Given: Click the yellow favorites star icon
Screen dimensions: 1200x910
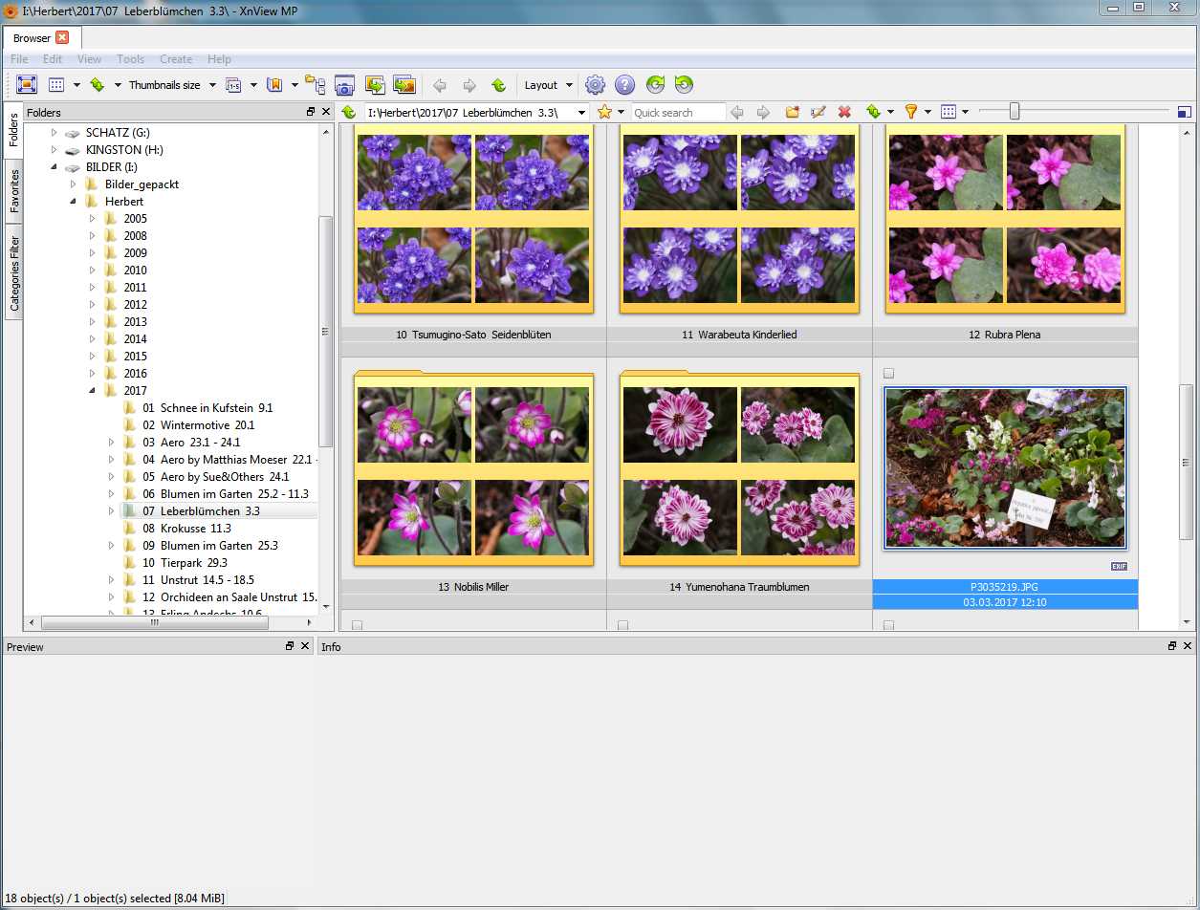Looking at the screenshot, I should click(x=604, y=112).
